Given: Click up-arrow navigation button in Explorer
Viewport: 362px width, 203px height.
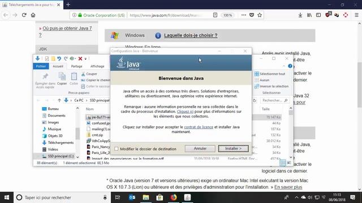Looking at the screenshot, I should click(59, 100).
